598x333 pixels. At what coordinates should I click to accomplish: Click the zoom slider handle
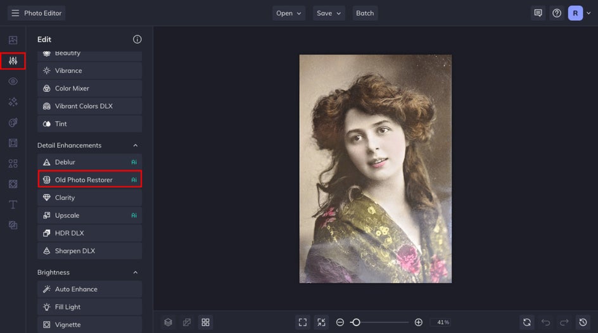pos(356,322)
